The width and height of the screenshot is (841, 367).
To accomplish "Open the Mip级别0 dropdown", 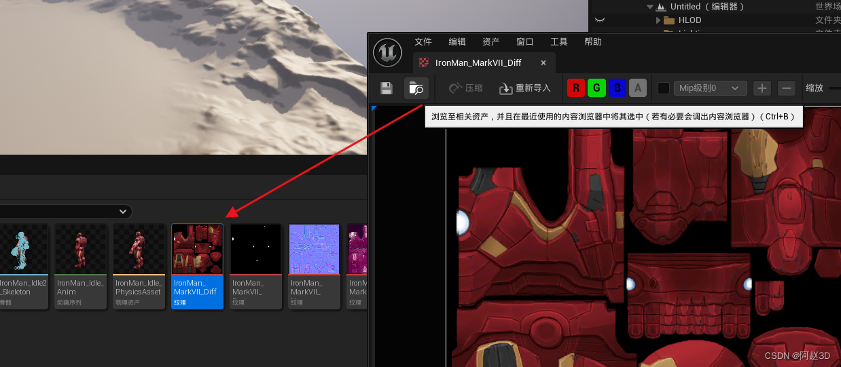I will click(x=711, y=88).
